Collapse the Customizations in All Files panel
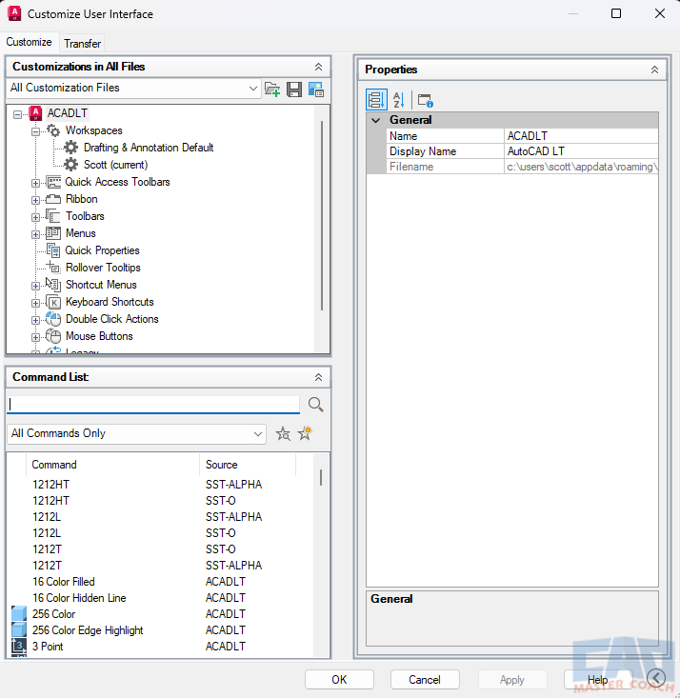680x698 pixels. [318, 67]
